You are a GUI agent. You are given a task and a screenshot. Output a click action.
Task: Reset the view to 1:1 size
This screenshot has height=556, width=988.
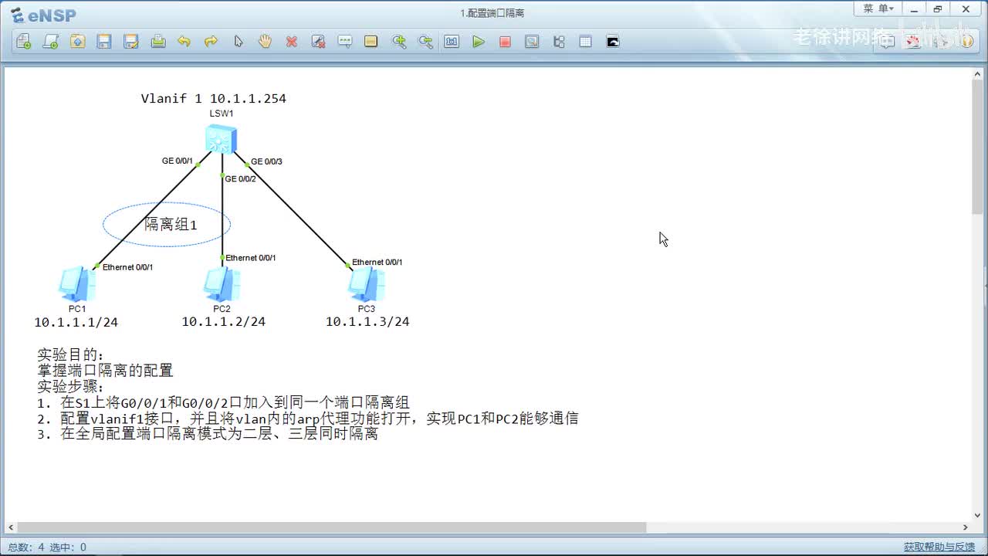[452, 42]
